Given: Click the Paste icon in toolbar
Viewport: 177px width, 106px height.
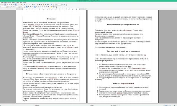Looking at the screenshot, I should pos(22,4).
